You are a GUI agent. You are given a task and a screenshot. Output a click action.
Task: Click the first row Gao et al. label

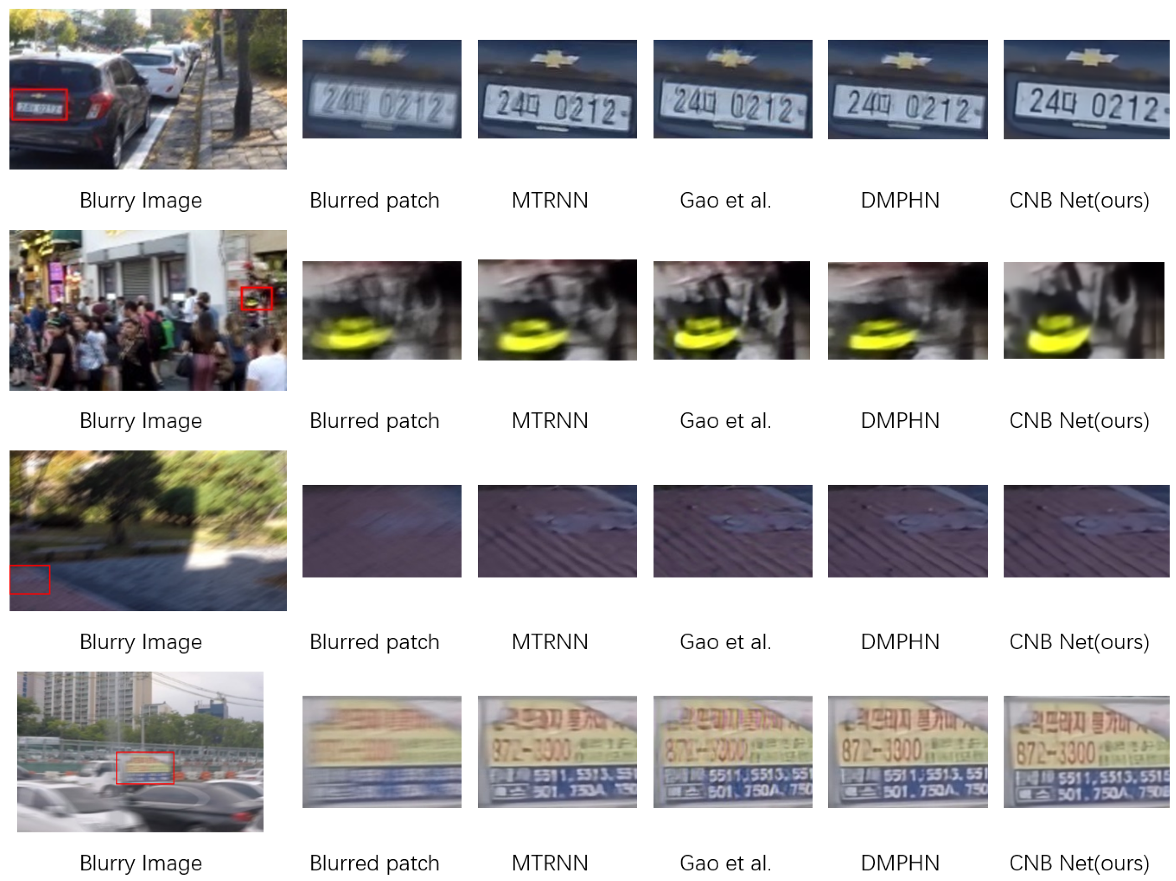pyautogui.click(x=725, y=200)
